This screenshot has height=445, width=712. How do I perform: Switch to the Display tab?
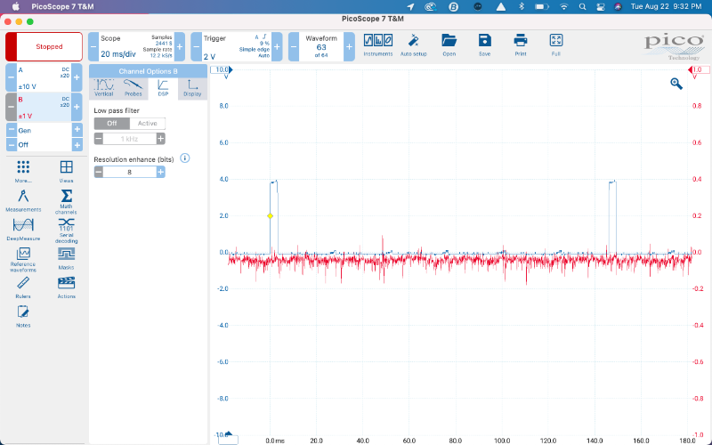coord(192,87)
